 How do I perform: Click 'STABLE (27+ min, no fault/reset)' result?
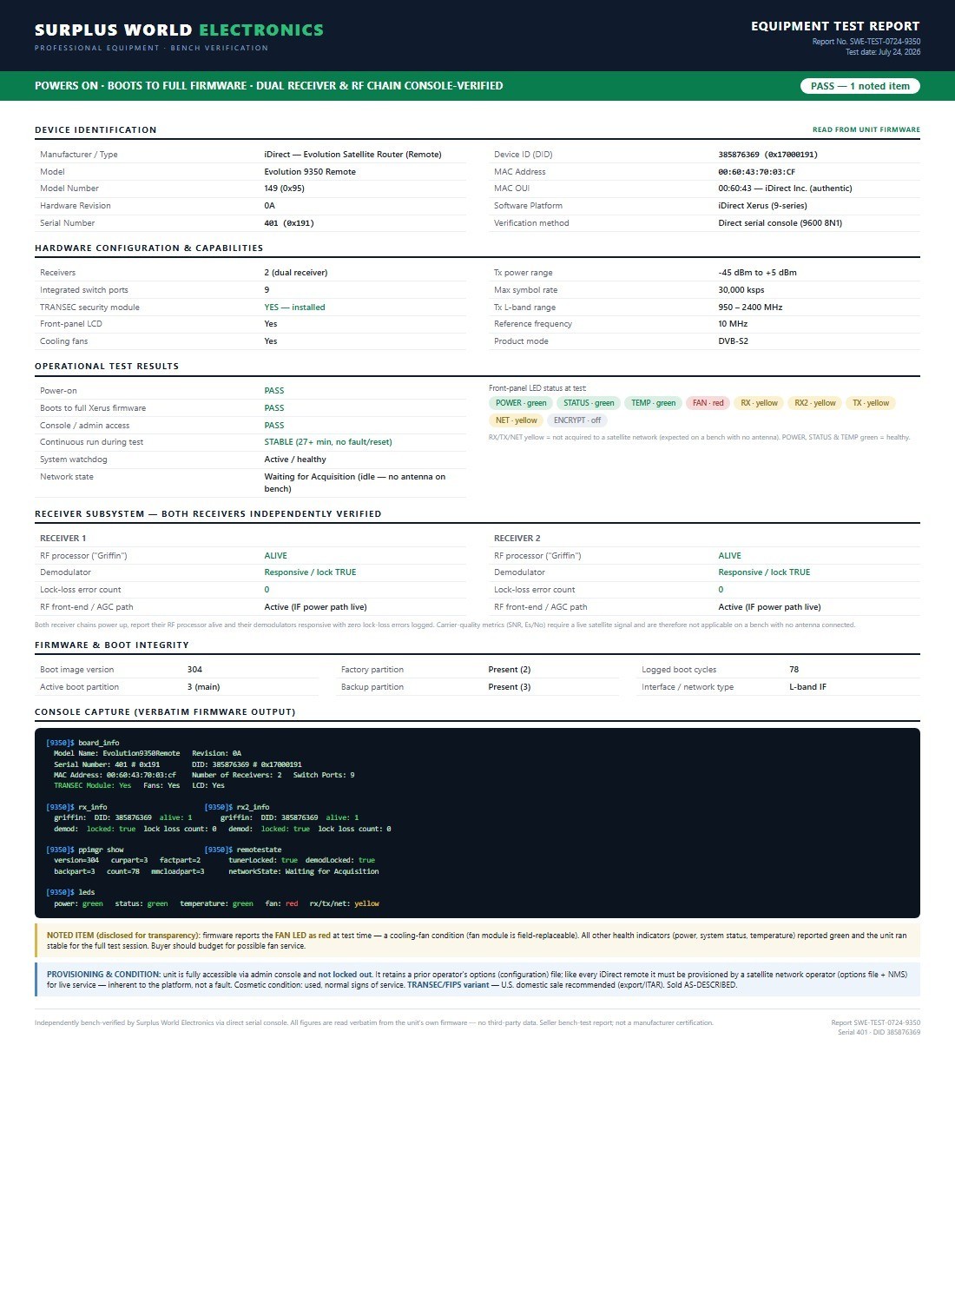tap(328, 442)
